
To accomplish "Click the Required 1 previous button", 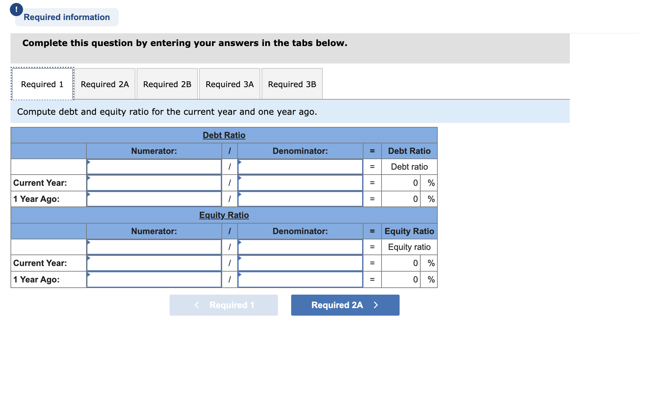I will pos(223,305).
